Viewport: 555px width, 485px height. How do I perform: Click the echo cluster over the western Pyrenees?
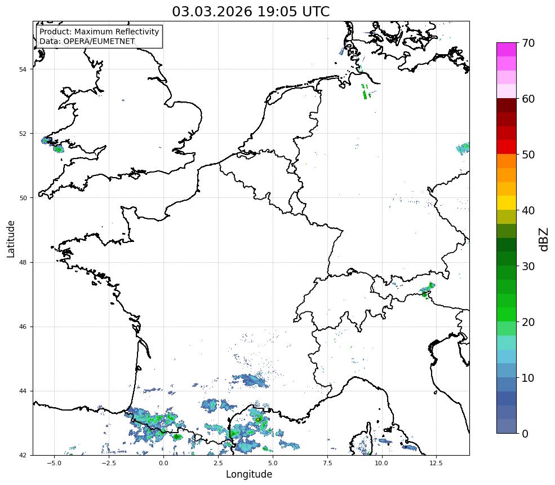tap(152, 424)
